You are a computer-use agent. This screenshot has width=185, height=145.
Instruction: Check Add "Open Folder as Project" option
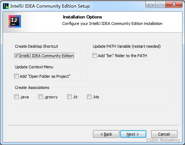tap(16, 76)
